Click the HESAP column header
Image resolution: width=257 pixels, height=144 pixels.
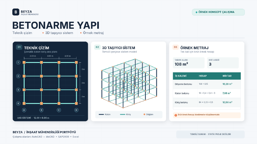coord(203,76)
